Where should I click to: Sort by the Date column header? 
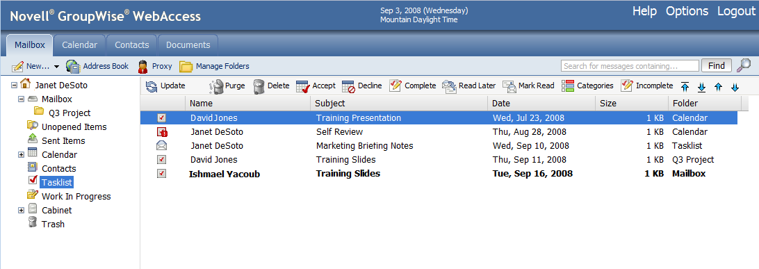[541, 103]
